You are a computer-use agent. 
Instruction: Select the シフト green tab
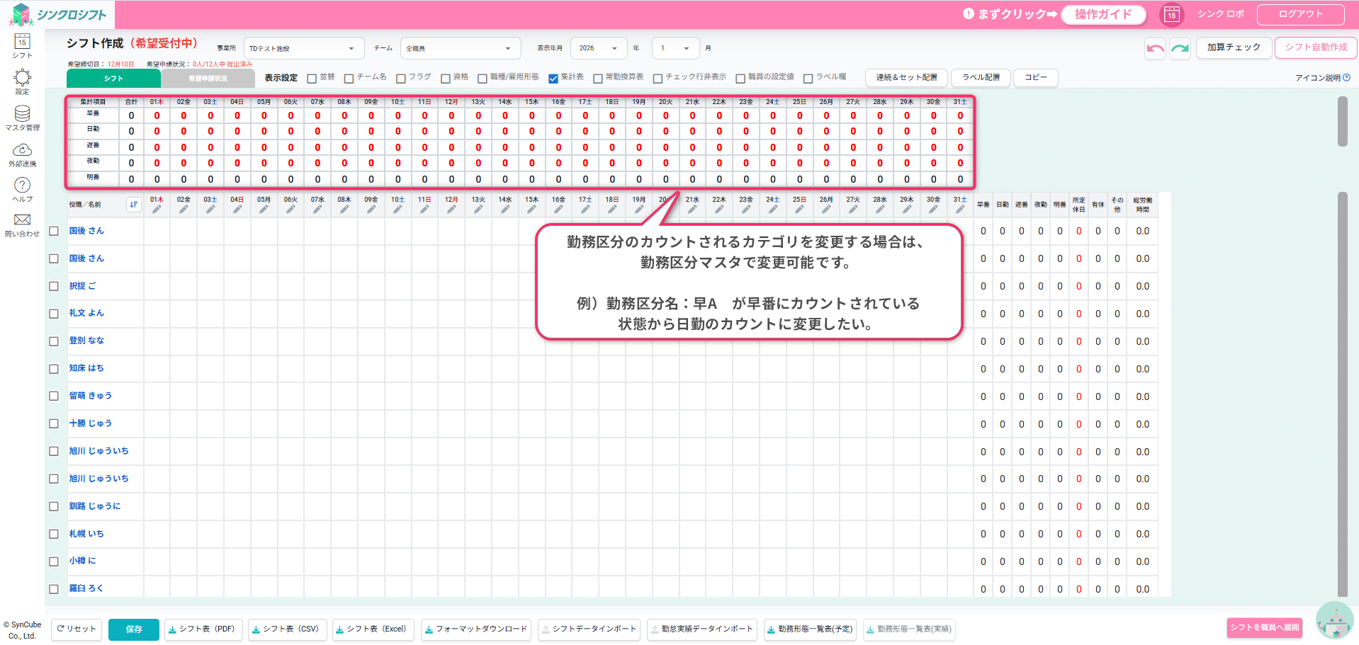point(113,79)
